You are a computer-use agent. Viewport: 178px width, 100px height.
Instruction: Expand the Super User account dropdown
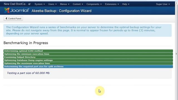163,4
